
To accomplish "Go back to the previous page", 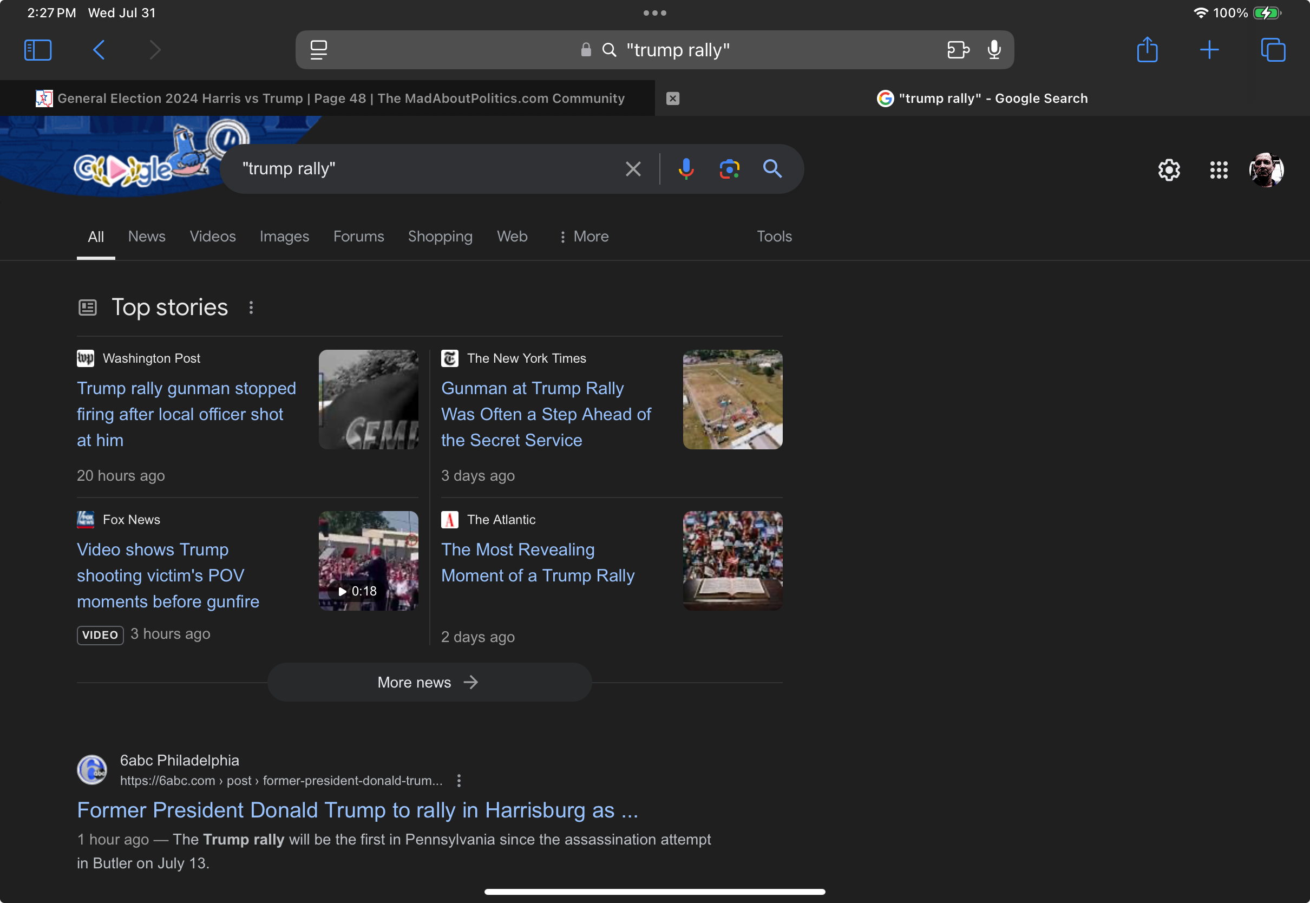I will (99, 50).
